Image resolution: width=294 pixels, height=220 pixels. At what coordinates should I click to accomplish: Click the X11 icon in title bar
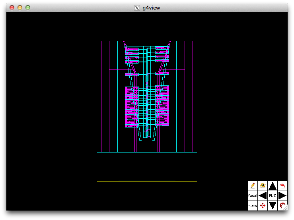(137, 8)
